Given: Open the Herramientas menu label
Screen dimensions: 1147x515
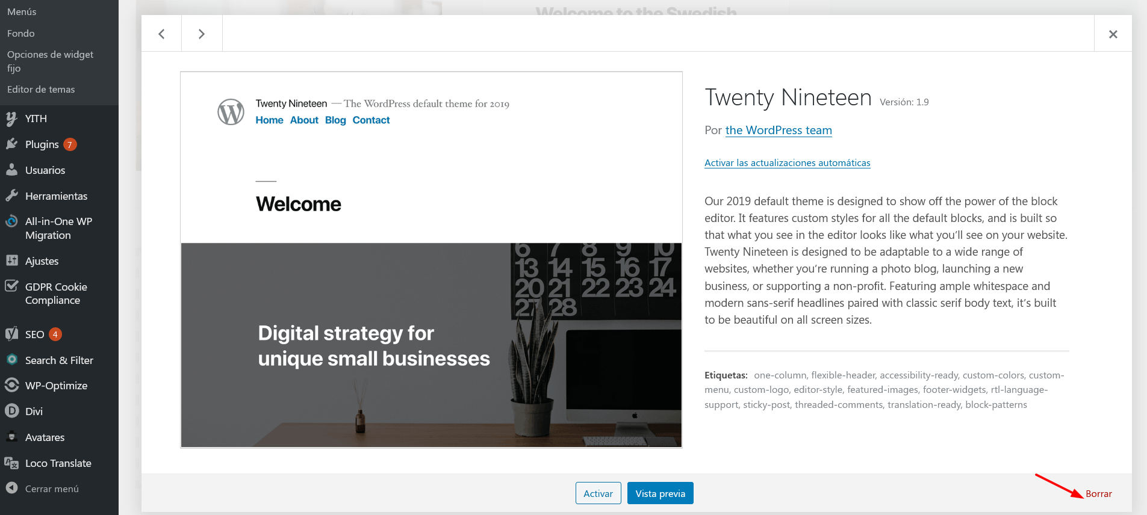Looking at the screenshot, I should click(x=56, y=196).
